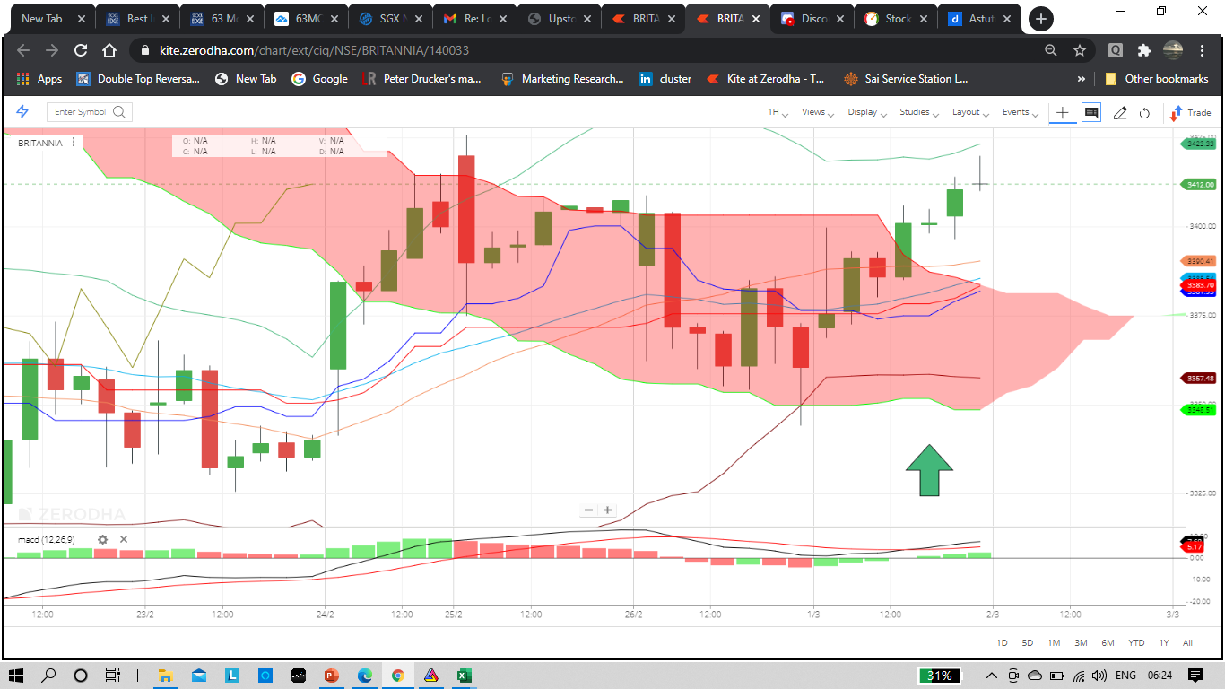Switch to the Gmail Re: browser tab

click(x=473, y=18)
